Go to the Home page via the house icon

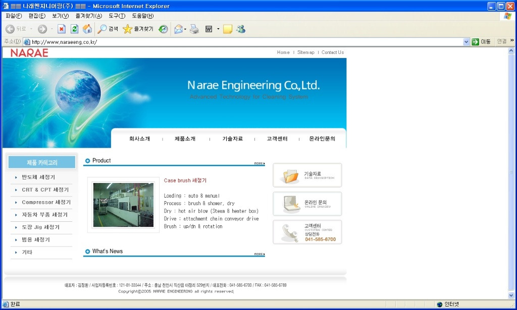(87, 29)
